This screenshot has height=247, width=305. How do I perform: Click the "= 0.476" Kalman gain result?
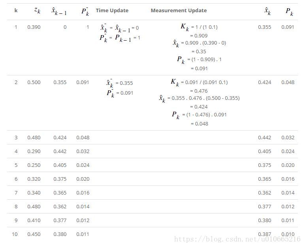tap(199, 91)
